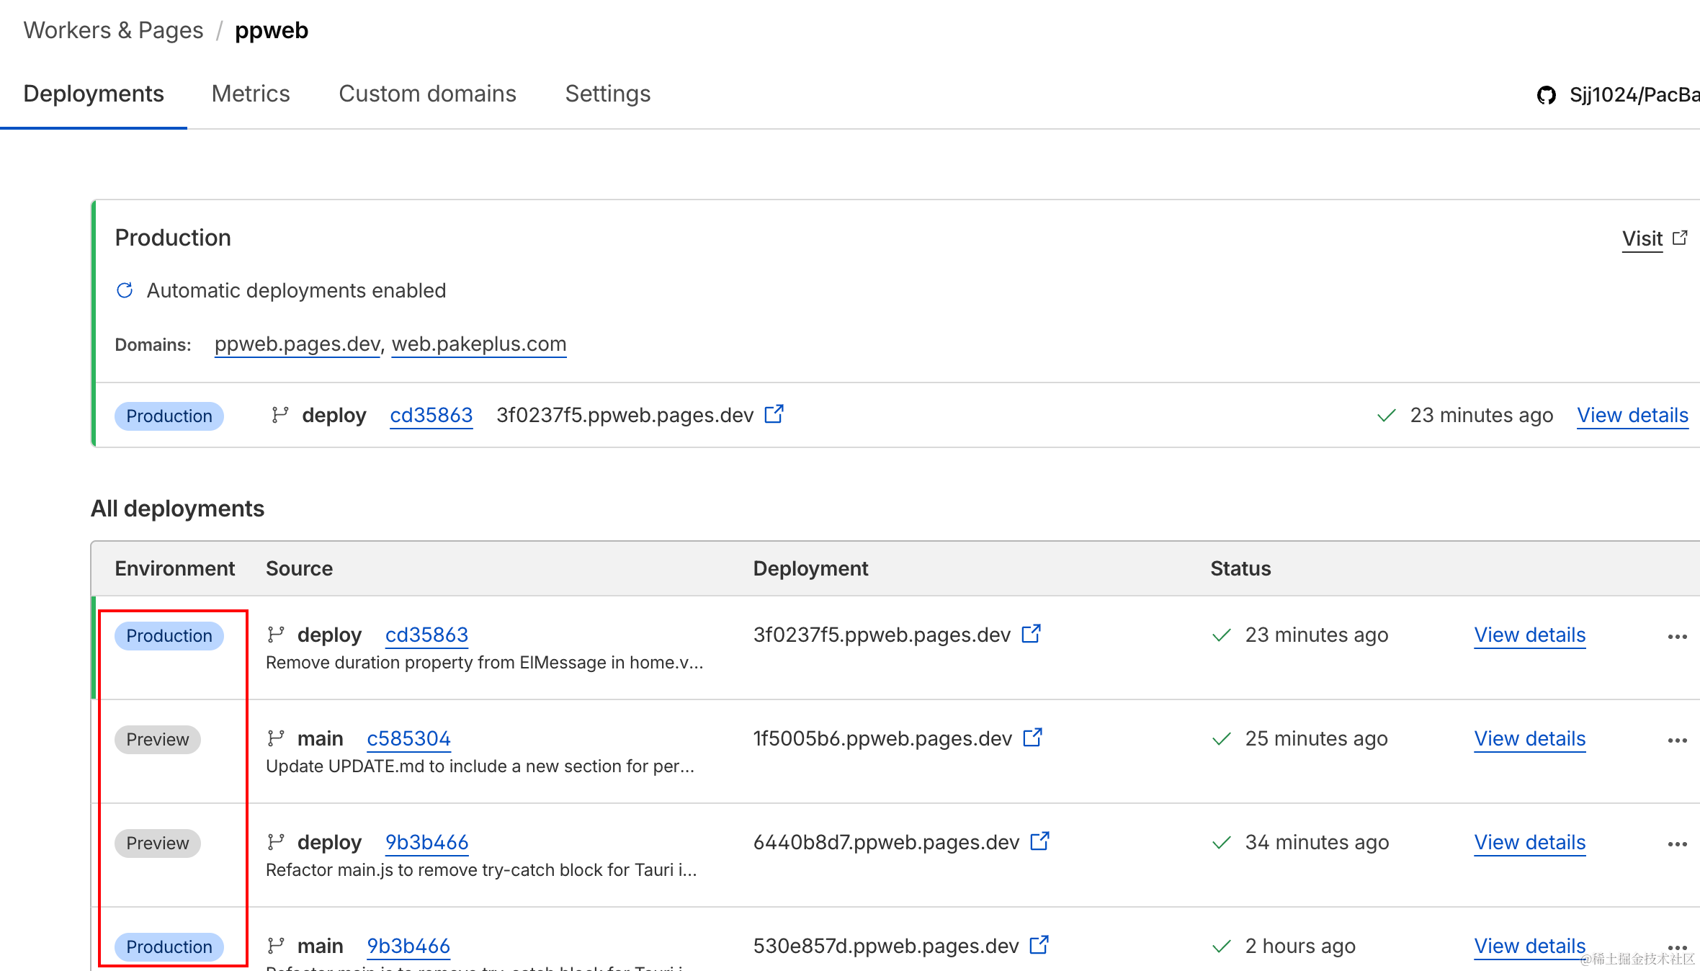This screenshot has width=1700, height=971.
Task: Open more options for c585304 deployment
Action: (1677, 740)
